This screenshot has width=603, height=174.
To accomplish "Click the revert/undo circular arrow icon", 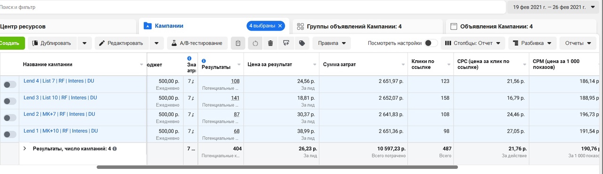I will point(255,43).
